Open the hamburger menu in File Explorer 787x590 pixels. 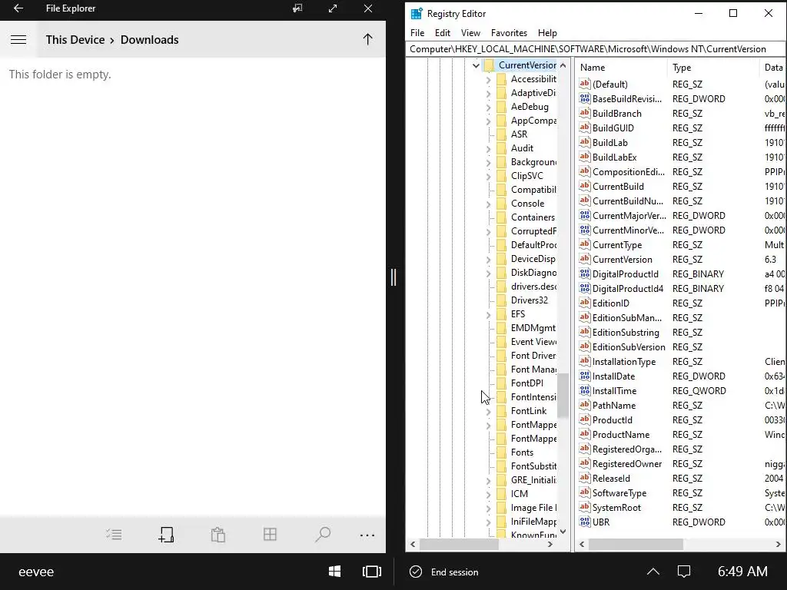click(x=18, y=40)
